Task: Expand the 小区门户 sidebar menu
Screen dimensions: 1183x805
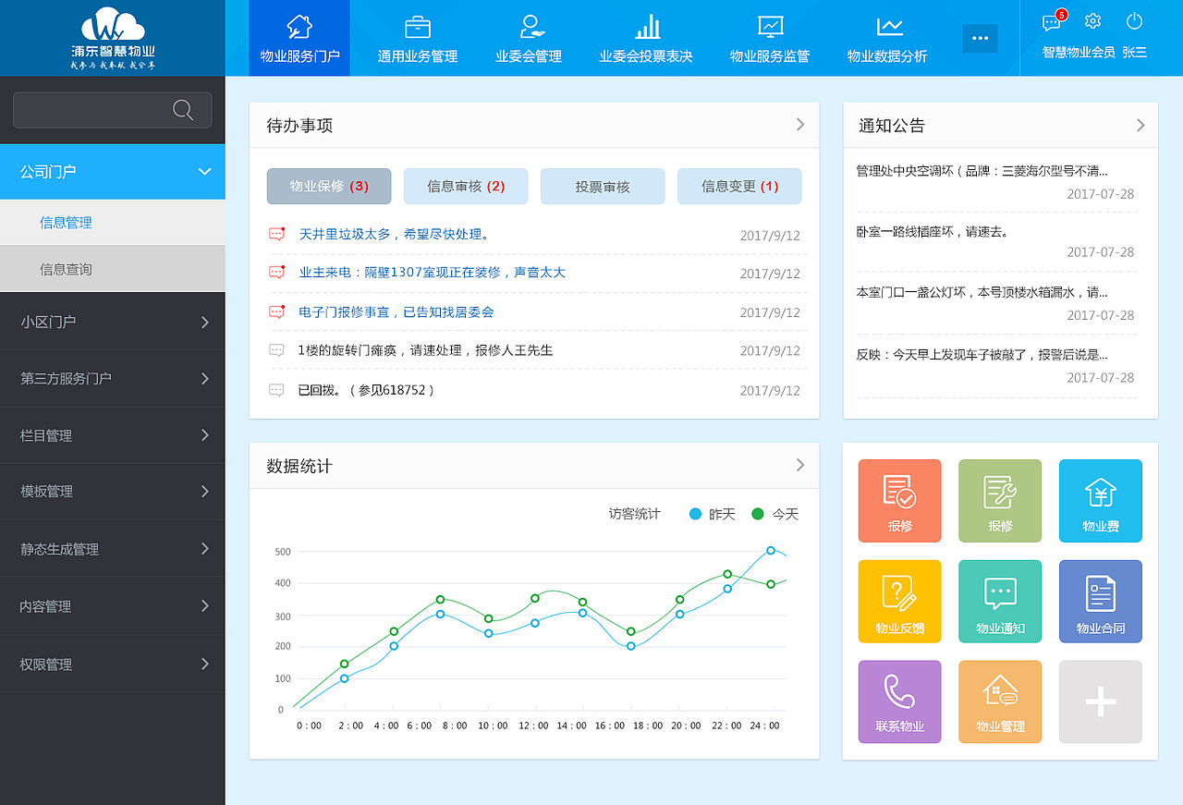Action: 113,322
